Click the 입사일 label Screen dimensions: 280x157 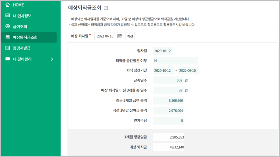pyautogui.click(x=142, y=51)
